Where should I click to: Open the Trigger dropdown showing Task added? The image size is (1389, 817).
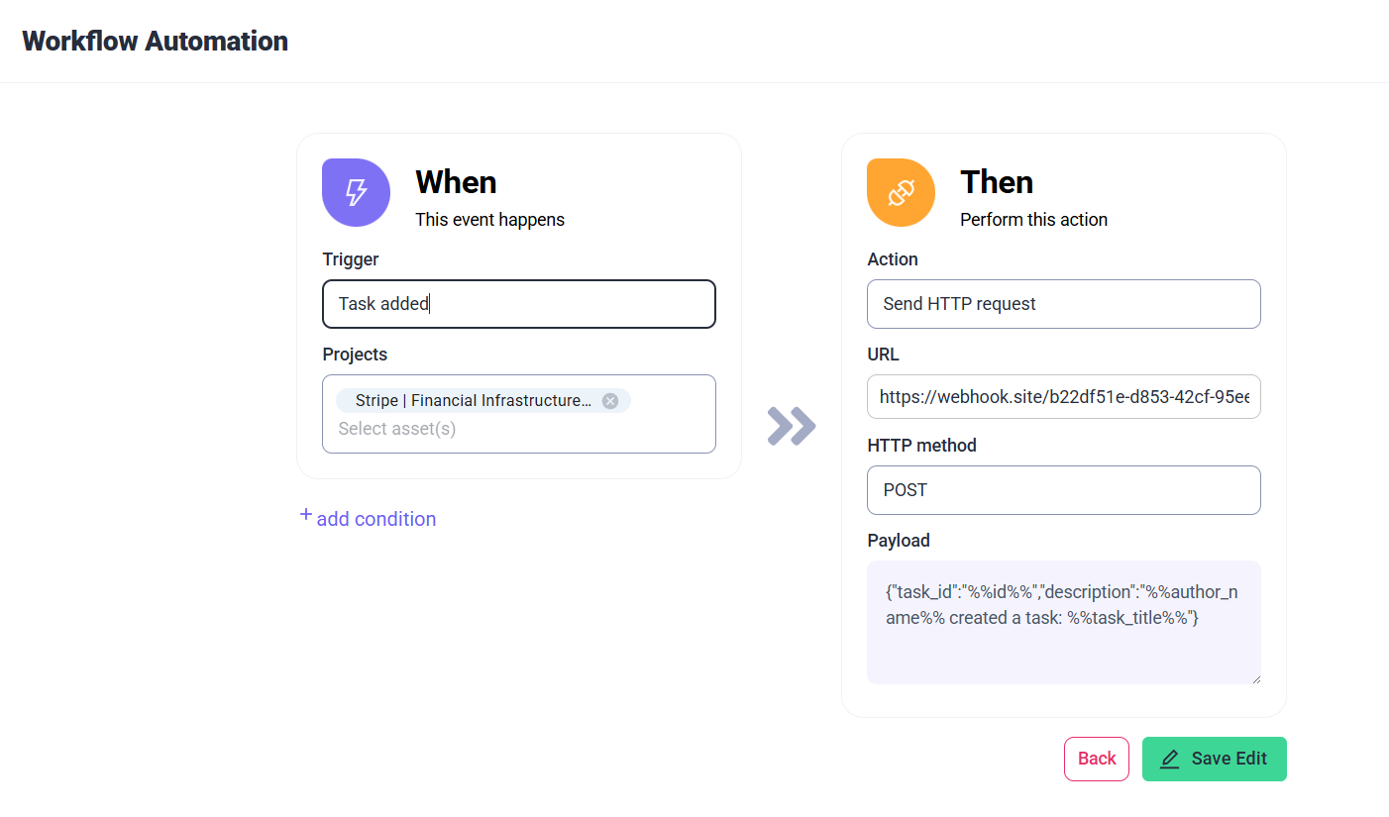pyautogui.click(x=518, y=304)
